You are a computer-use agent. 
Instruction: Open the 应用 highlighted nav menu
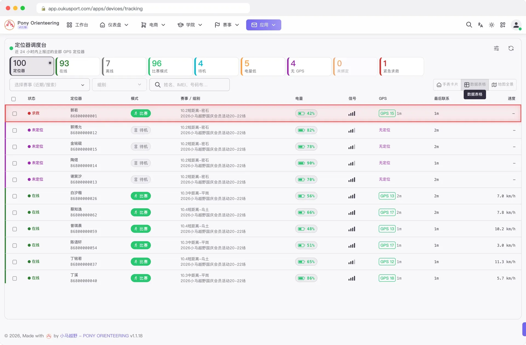click(264, 25)
